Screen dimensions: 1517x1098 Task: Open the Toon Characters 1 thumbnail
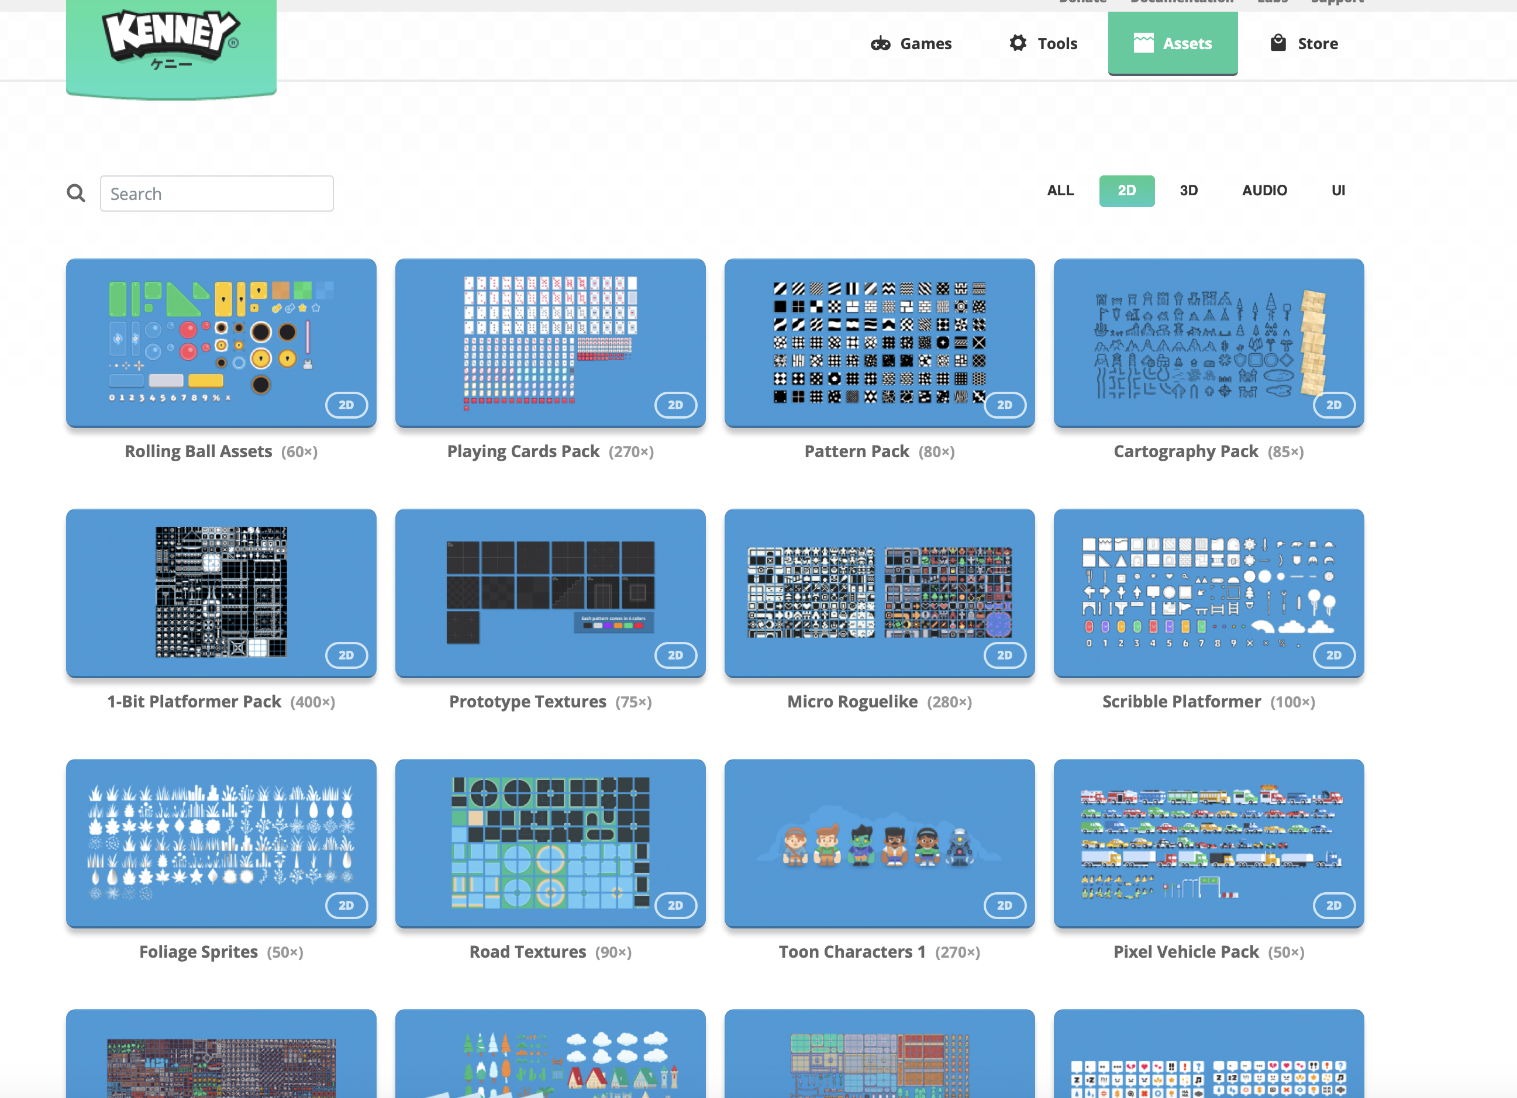coord(880,843)
